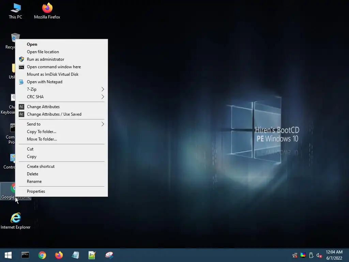This screenshot has height=262, width=349.
Task: Expand the 7-Zip submenu
Action: [61, 89]
